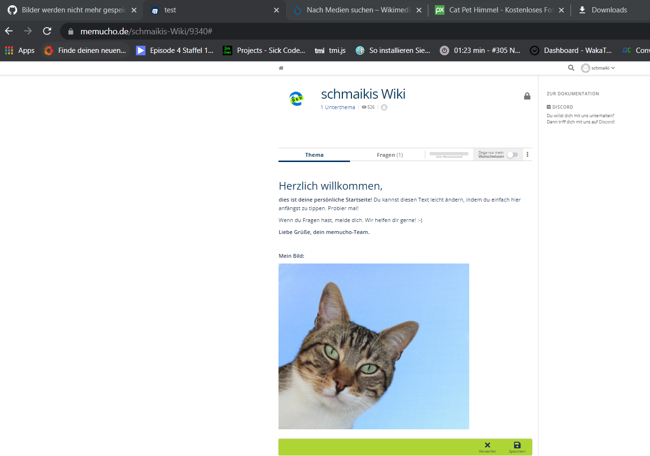The width and height of the screenshot is (650, 456).
Task: Click the schmaikis Wiki topic logo
Action: click(x=296, y=99)
